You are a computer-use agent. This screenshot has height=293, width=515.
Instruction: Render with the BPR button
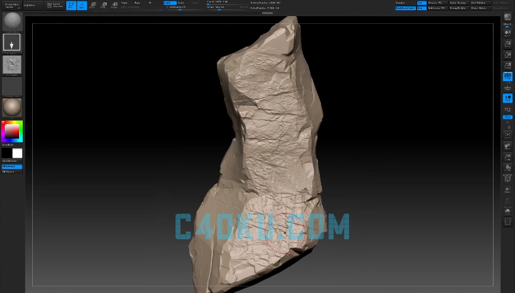point(507,17)
